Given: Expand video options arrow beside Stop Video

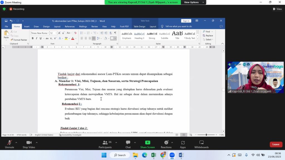Looking at the screenshot, I should pos(36,142).
